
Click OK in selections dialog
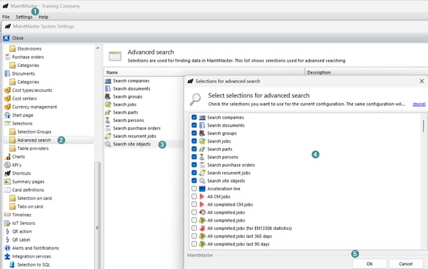[370, 264]
